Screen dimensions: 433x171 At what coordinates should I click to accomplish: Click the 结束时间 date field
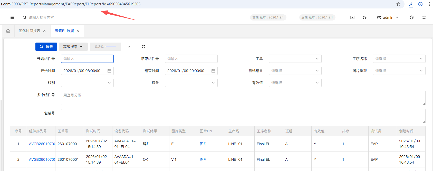191,71
